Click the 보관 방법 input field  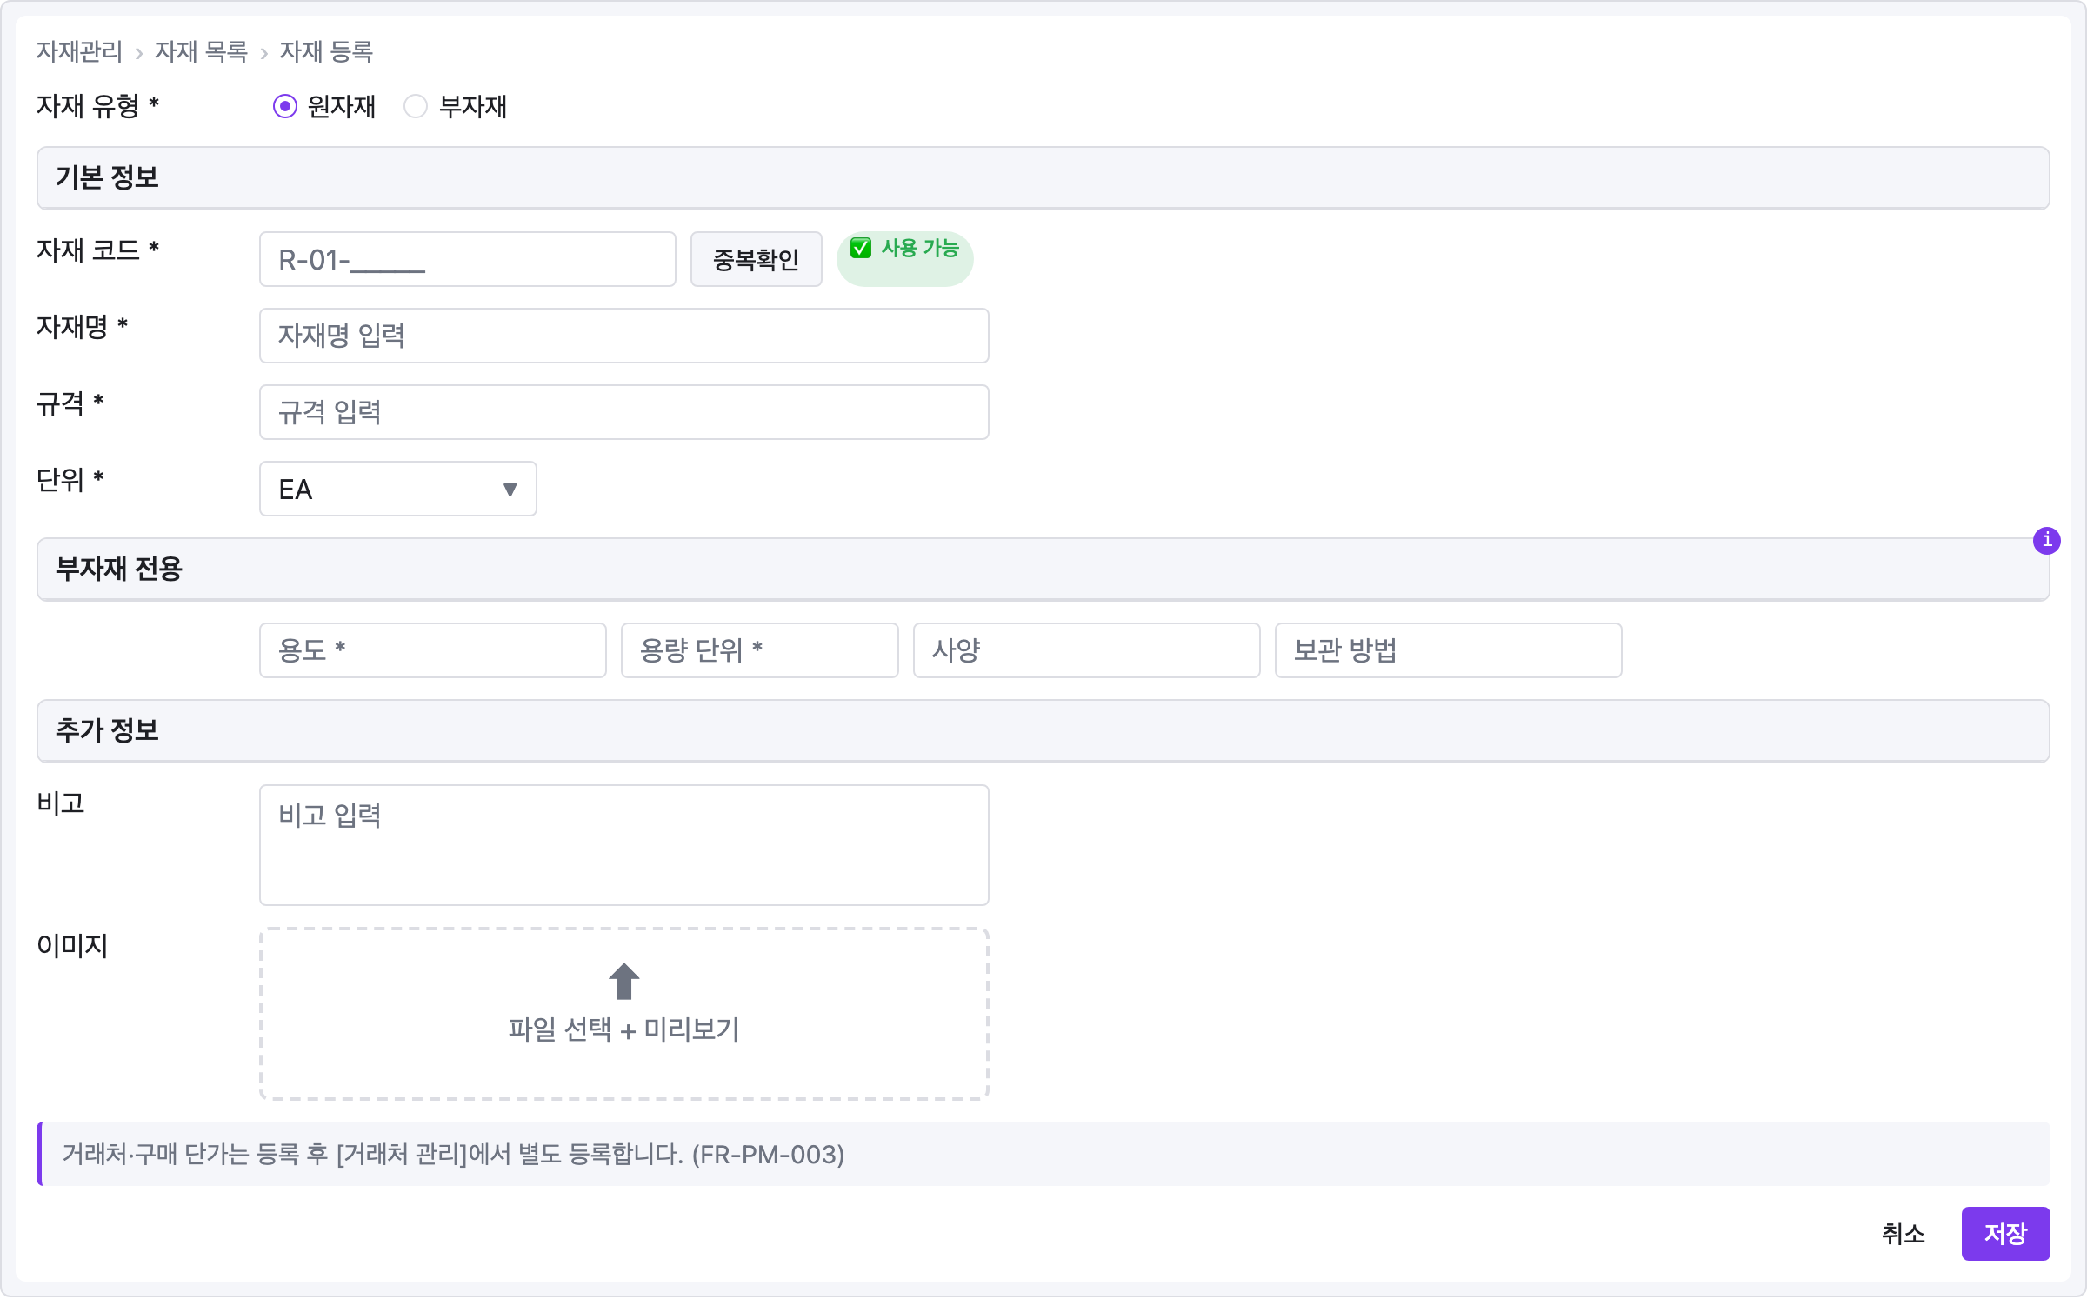1446,650
